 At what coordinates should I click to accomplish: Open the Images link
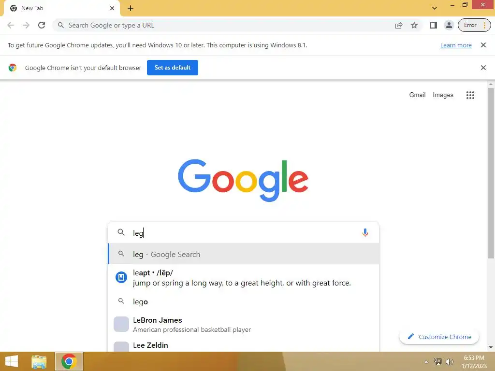click(x=443, y=95)
